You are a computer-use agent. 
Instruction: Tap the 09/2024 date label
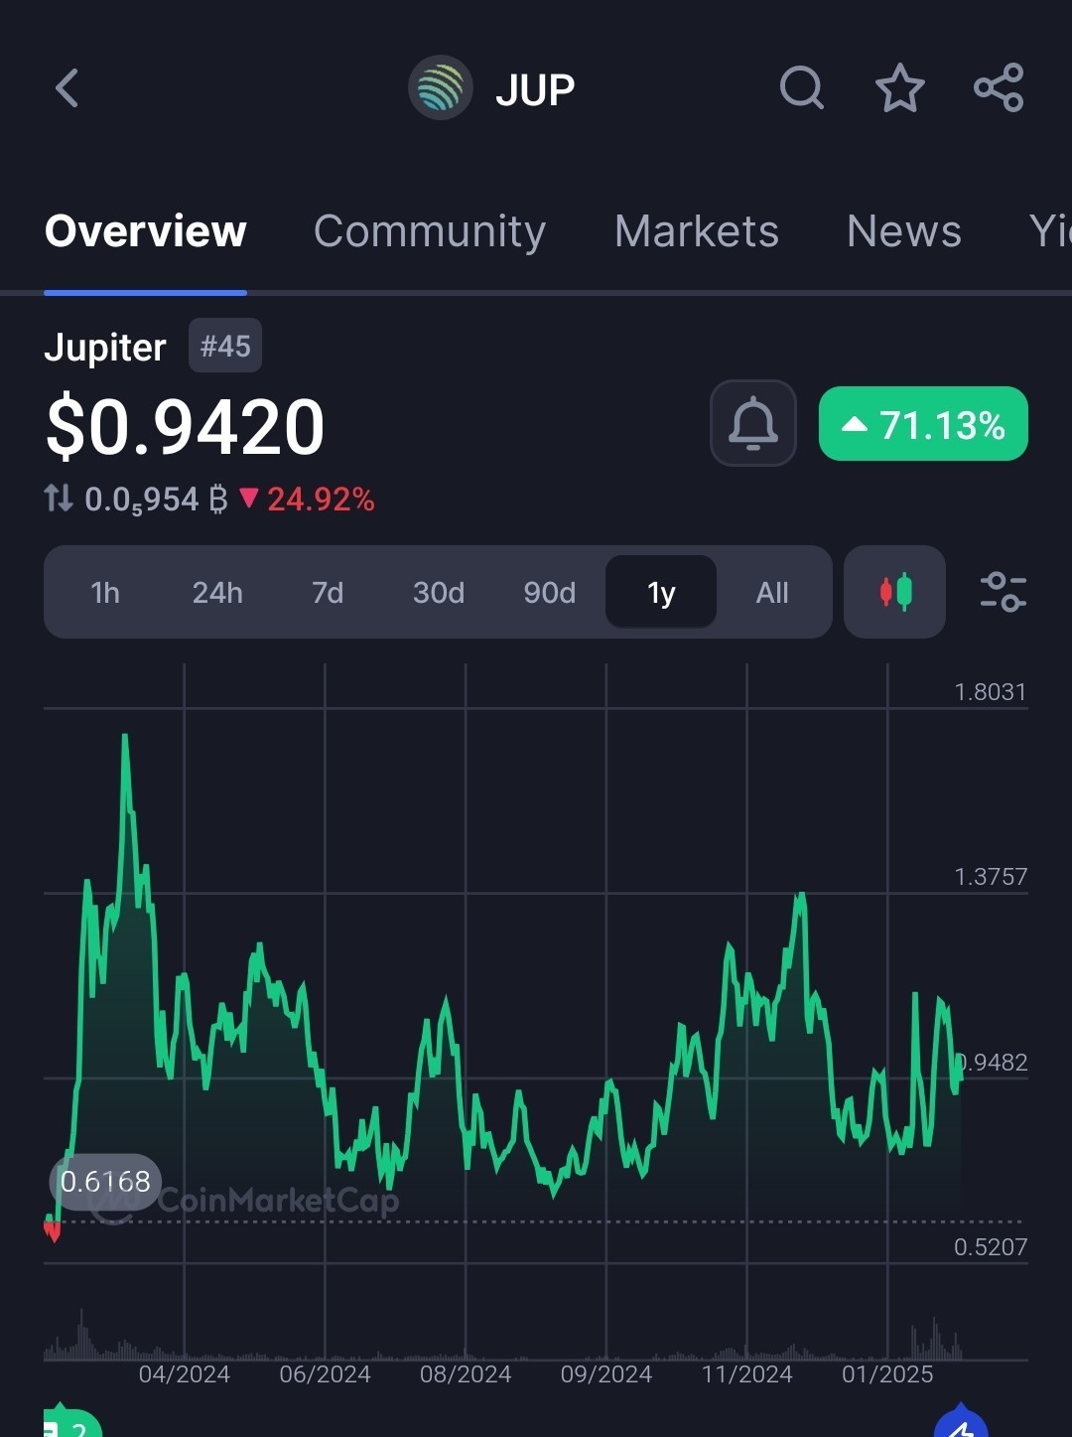point(606,1374)
